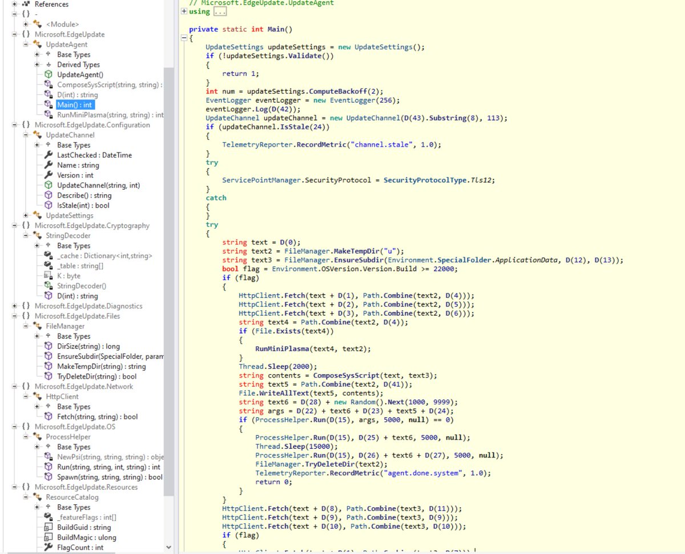
Task: Click ComputeBackoff call in the code
Action: [337, 91]
